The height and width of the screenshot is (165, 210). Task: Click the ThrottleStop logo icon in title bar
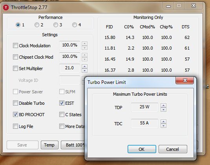coord(6,7)
